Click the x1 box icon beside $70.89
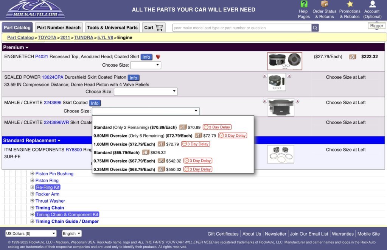This screenshot has height=250, width=387. (x=183, y=127)
